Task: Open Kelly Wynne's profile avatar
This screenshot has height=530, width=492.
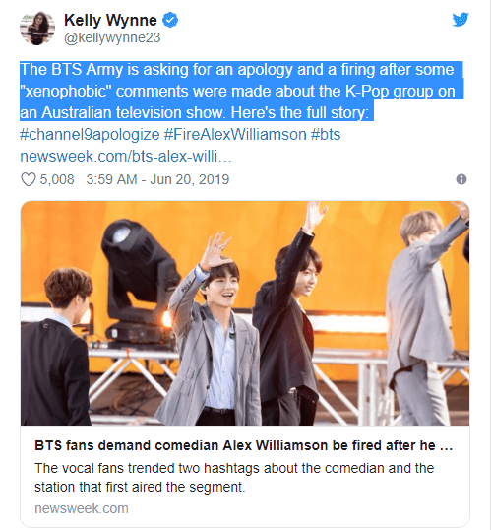Action: (37, 28)
